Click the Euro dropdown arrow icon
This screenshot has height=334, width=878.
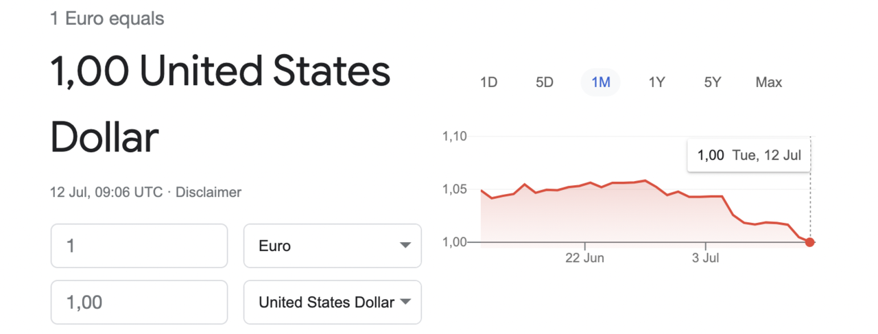tap(405, 246)
